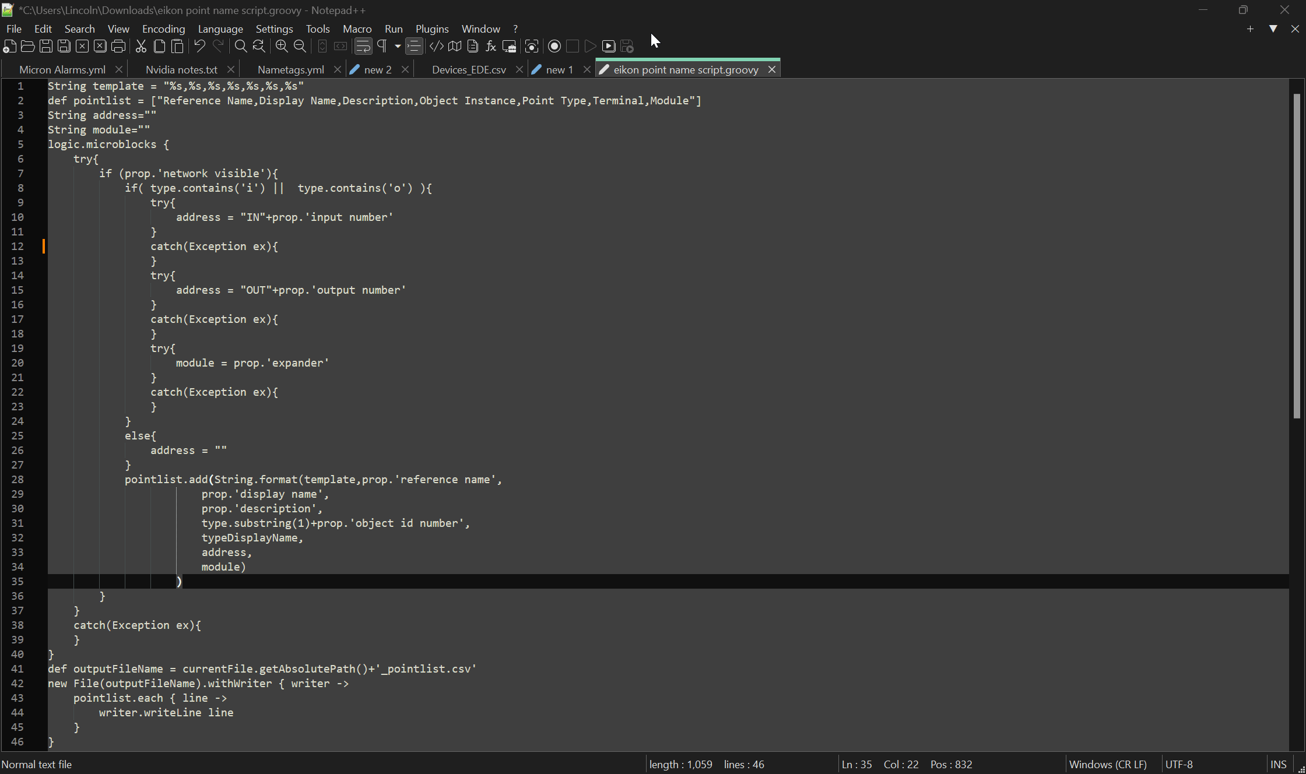This screenshot has height=774, width=1306.
Task: Switch to the new 1 tab
Action: [x=559, y=69]
